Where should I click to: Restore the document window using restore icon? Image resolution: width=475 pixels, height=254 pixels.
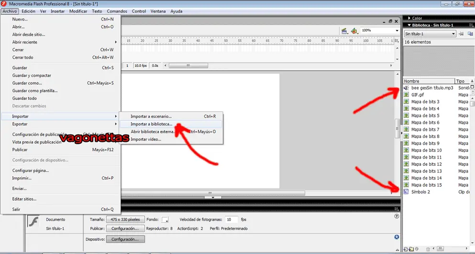[390, 21]
